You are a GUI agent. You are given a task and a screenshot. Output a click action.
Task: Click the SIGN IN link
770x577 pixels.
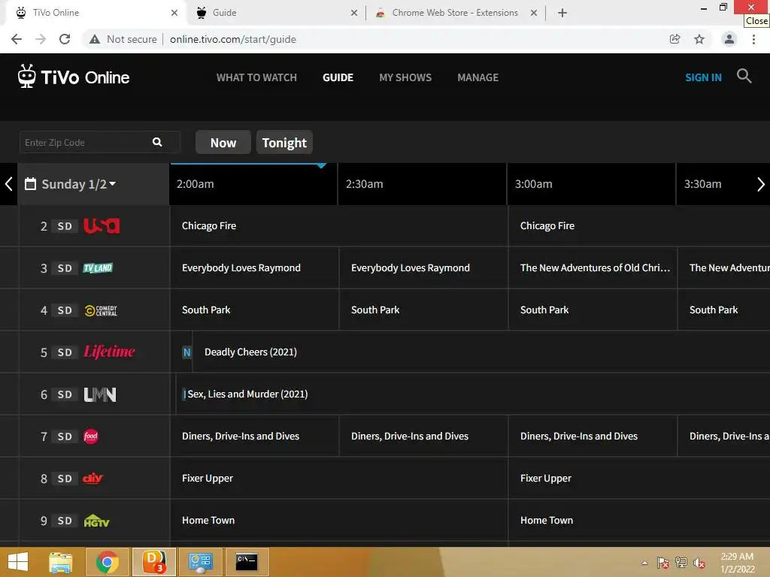point(704,77)
